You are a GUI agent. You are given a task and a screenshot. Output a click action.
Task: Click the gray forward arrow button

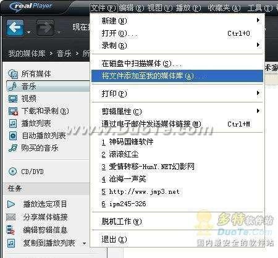coord(45,27)
